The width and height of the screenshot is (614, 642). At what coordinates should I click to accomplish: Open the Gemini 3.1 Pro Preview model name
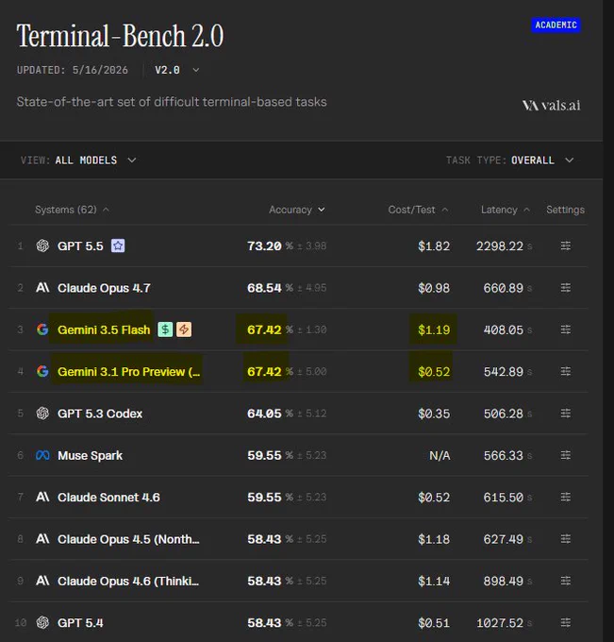coord(128,371)
